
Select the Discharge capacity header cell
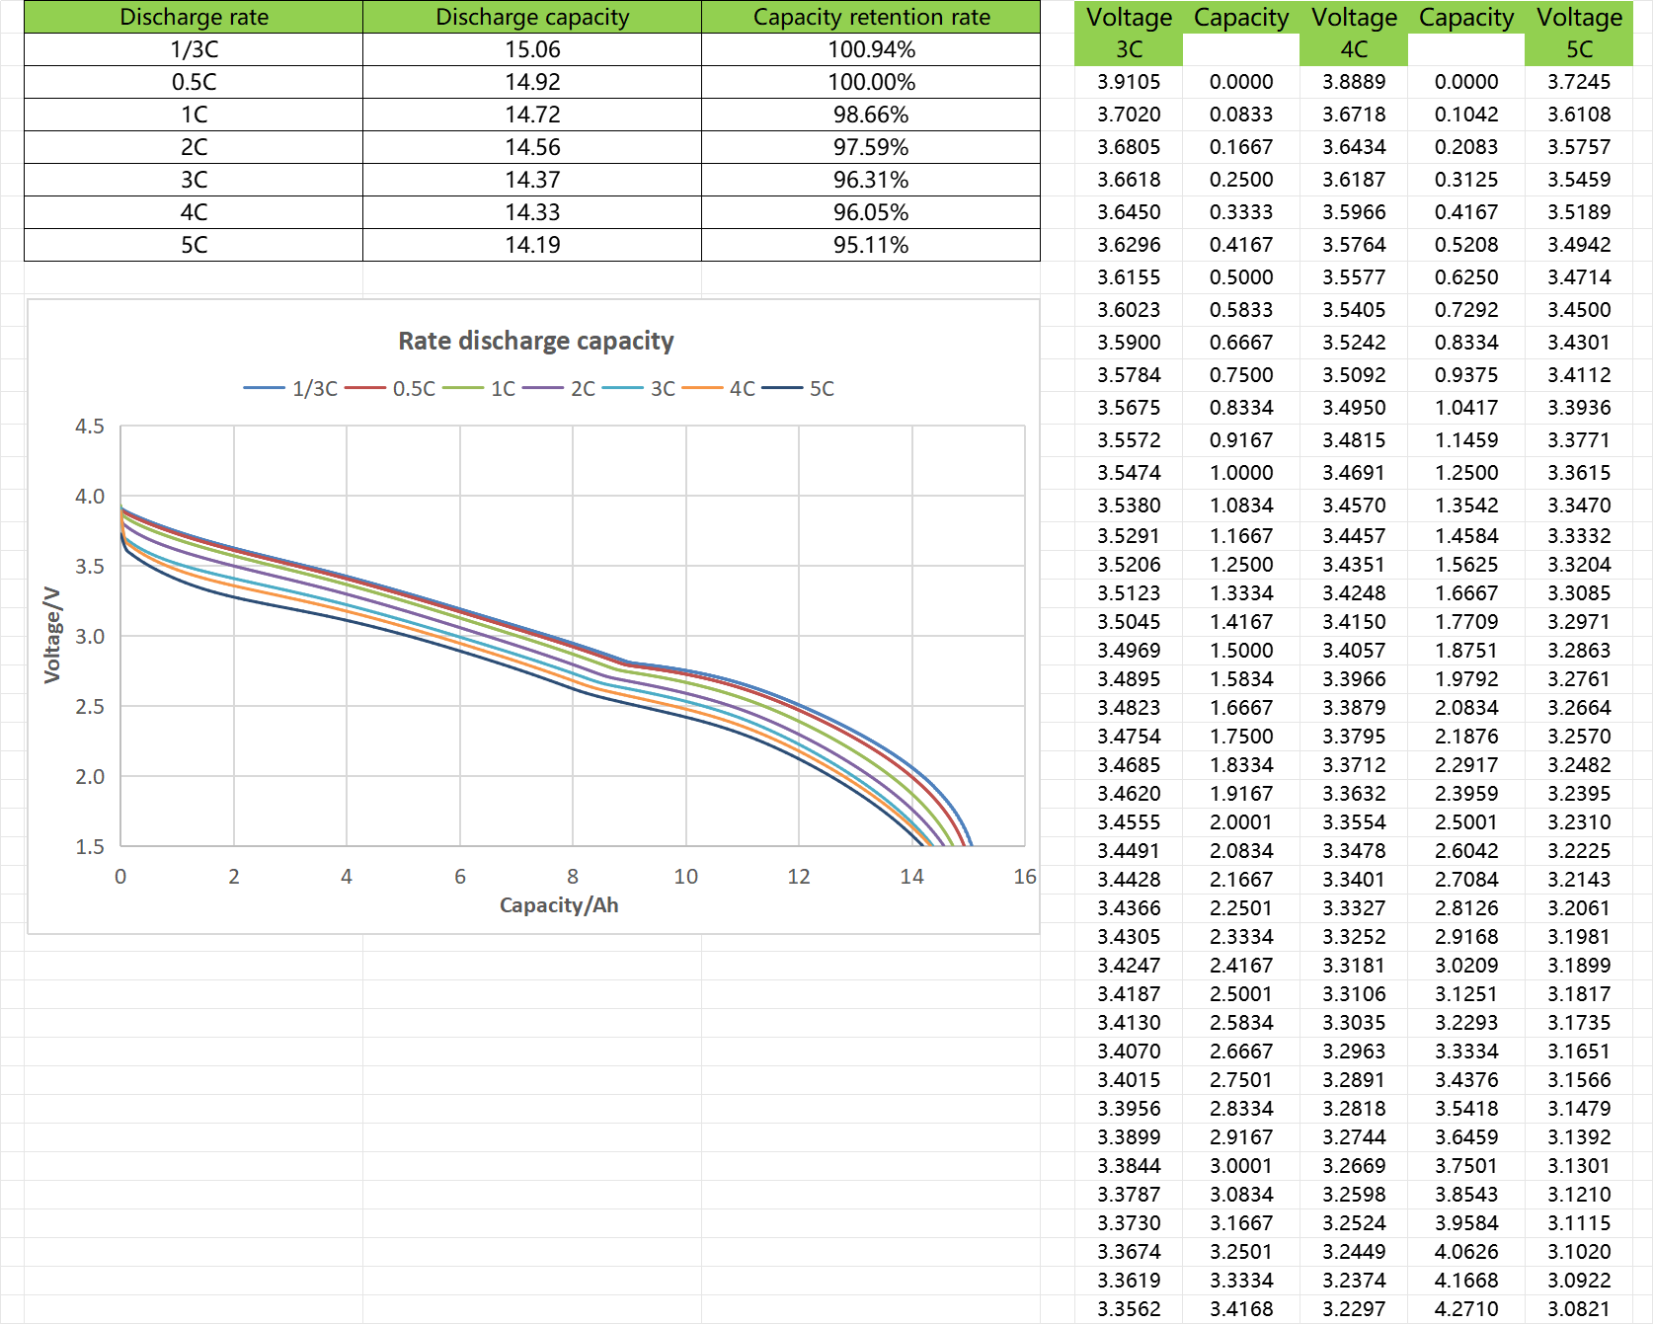[532, 17]
